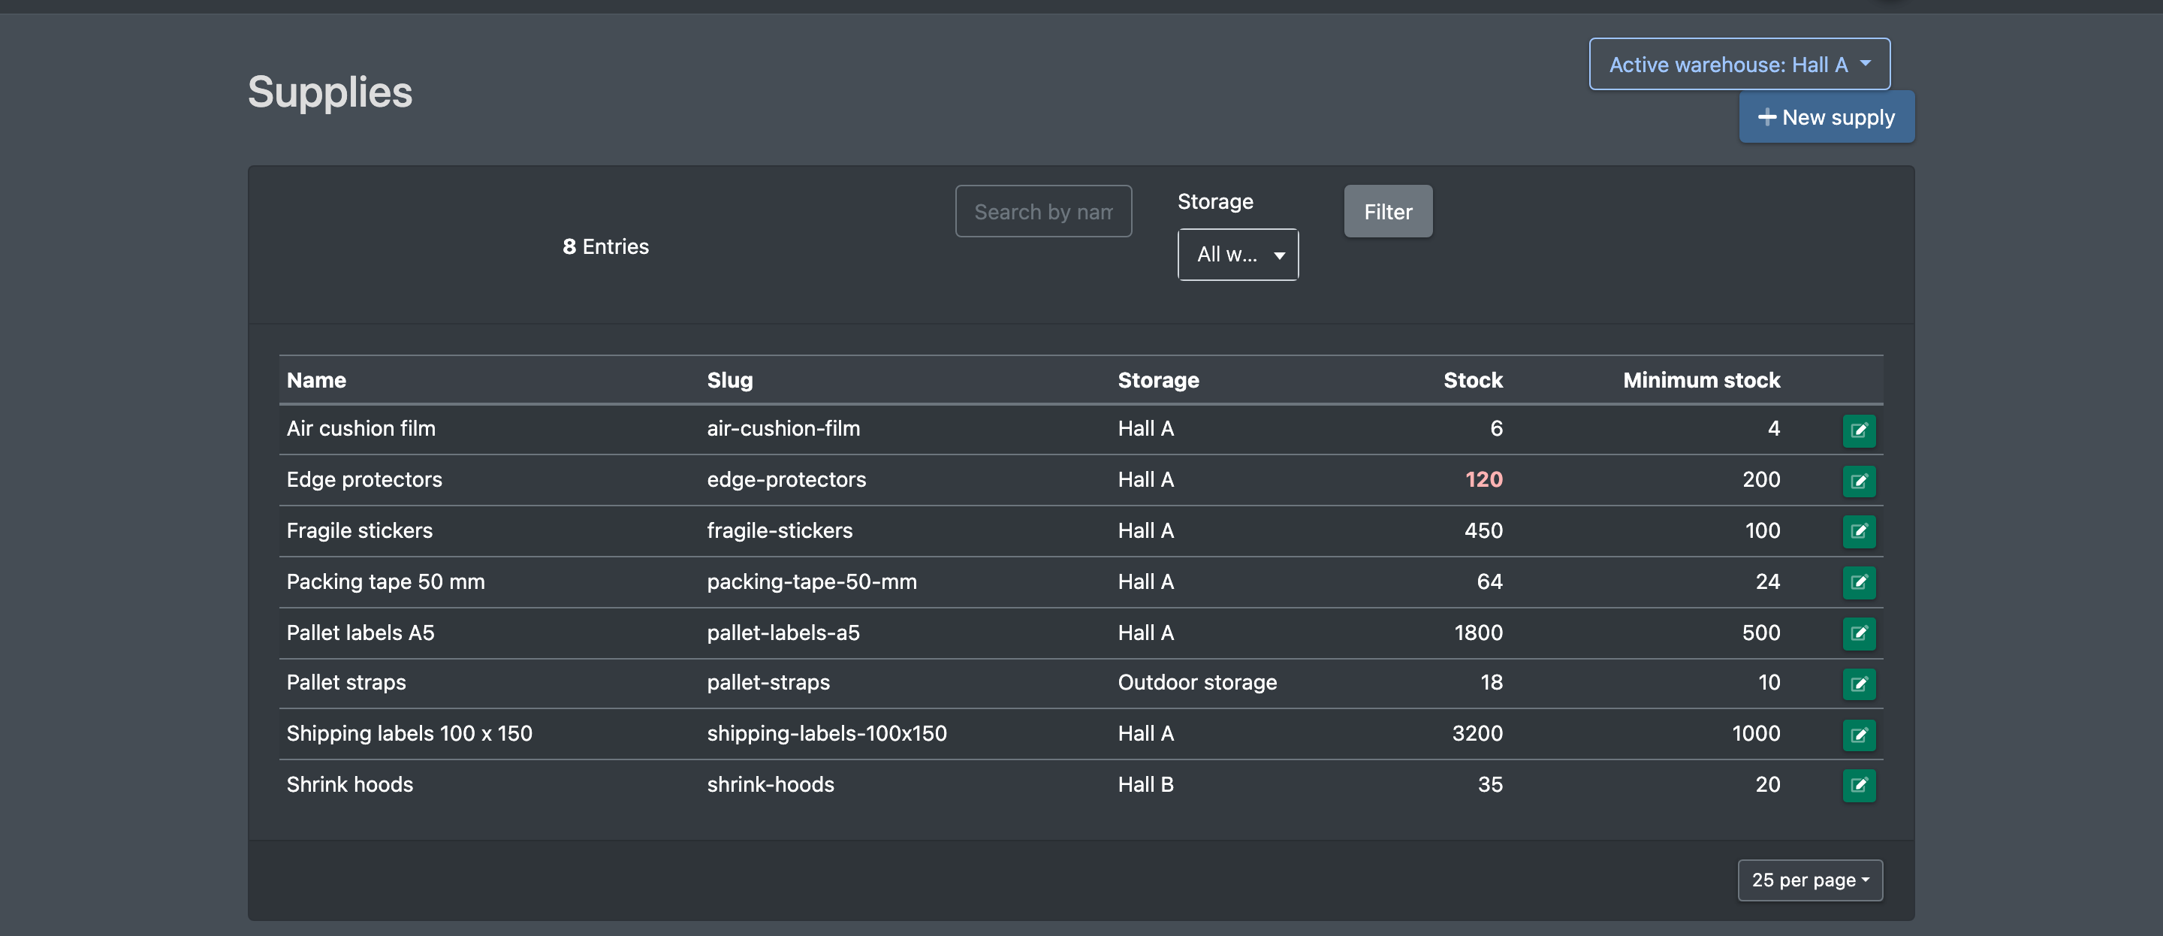2163x936 pixels.
Task: Click the Edge protectors name cell
Action: click(364, 480)
